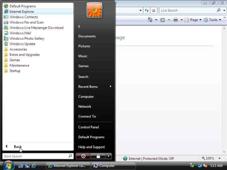
Task: Open Windows Contacts
Action: tap(38, 17)
